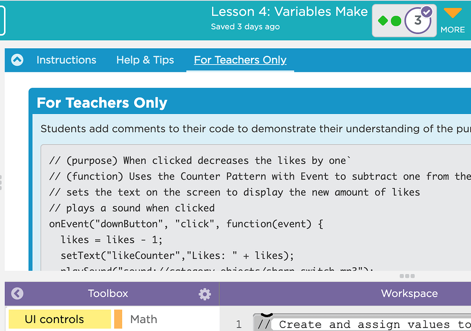Click the panel divider dots above the Toolbox

click(407, 275)
